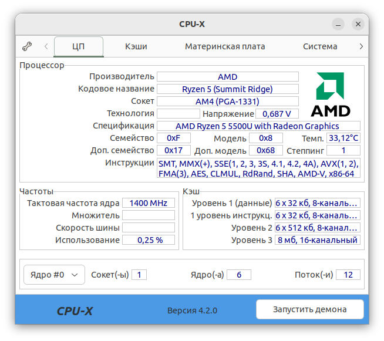384x341 pixels.
Task: Click the Модель value 0x8
Action: pyautogui.click(x=266, y=138)
